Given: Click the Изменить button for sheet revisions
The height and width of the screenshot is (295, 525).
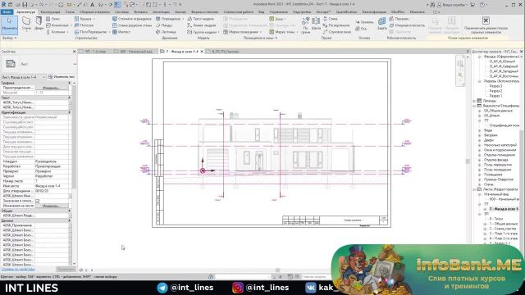Looking at the screenshot, I should 51,206.
